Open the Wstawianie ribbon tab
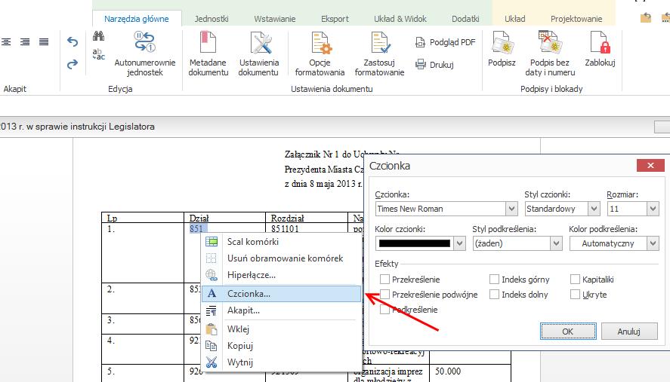Screen dimensions: 670x382 [275, 19]
